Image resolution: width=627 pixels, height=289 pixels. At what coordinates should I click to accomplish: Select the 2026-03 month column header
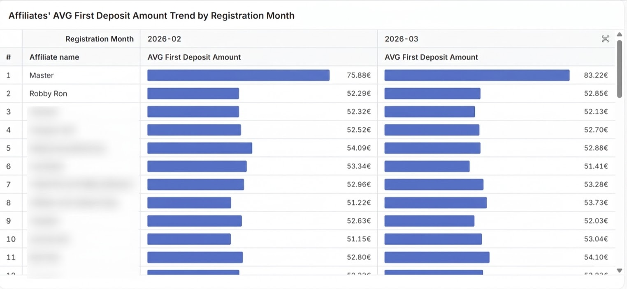[x=401, y=39]
